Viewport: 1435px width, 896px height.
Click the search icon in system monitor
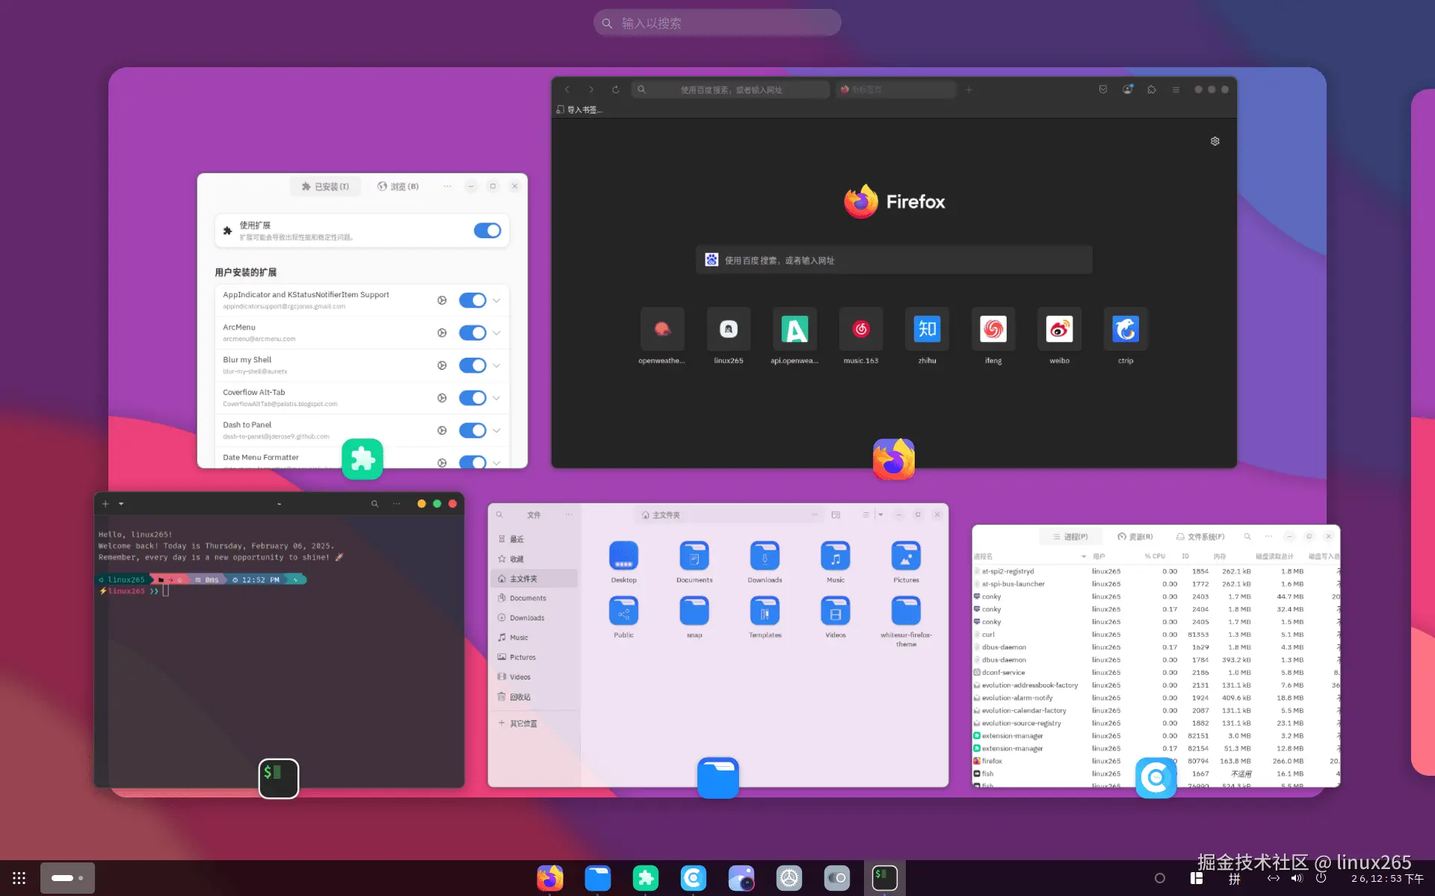1247,536
